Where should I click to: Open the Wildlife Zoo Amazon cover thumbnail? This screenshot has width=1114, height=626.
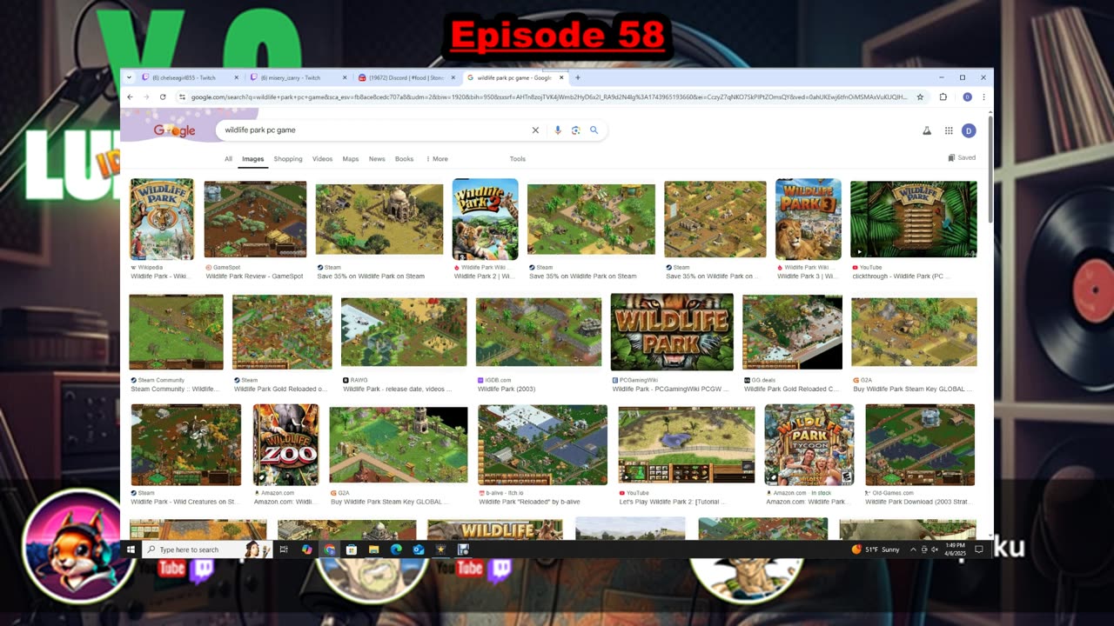pyautogui.click(x=285, y=444)
